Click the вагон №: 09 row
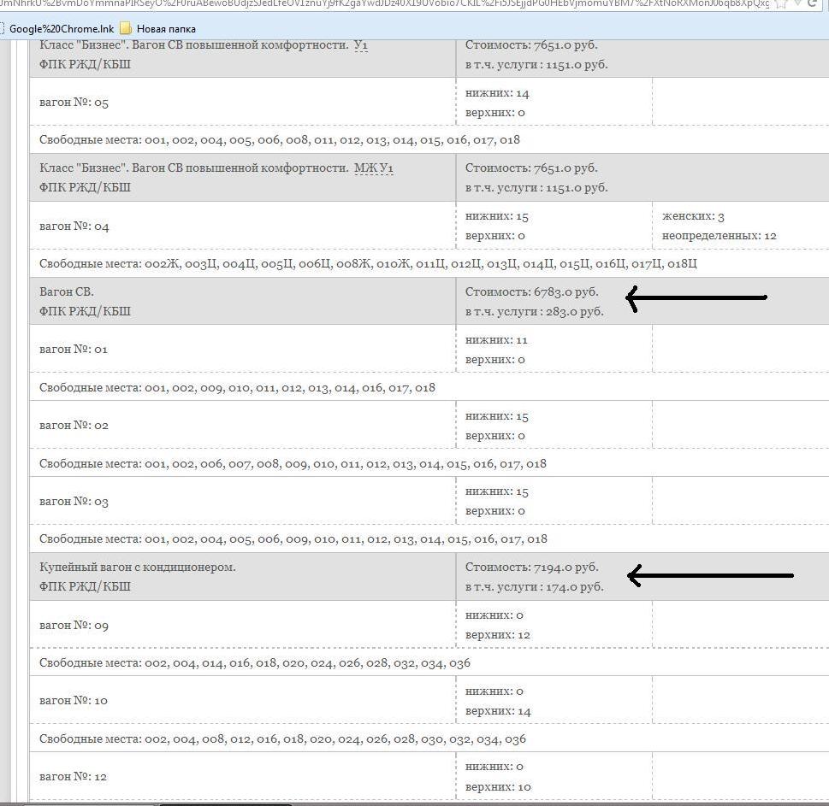 tap(74, 626)
